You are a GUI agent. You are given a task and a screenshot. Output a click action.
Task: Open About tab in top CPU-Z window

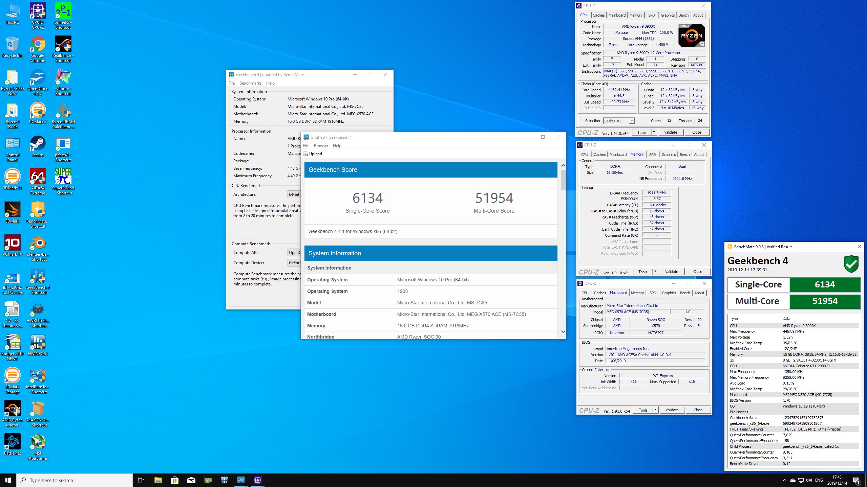click(x=698, y=15)
